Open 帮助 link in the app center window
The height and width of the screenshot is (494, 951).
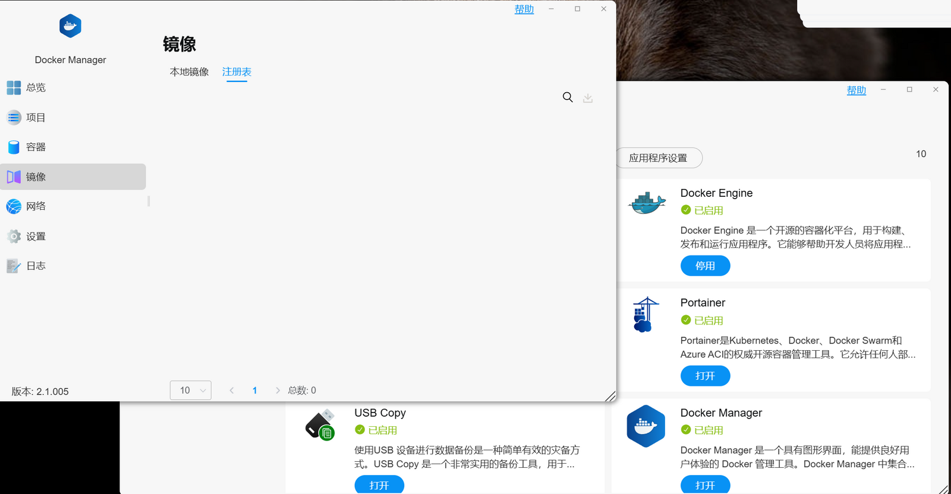[856, 90]
